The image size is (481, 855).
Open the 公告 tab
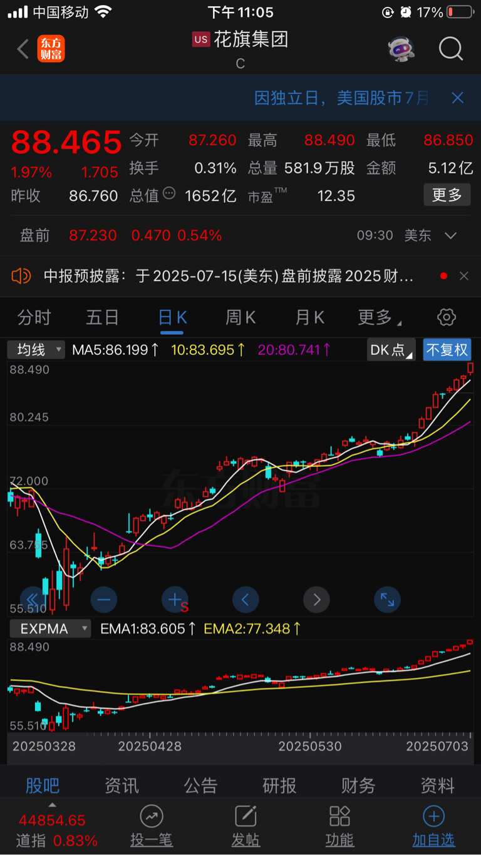[200, 785]
